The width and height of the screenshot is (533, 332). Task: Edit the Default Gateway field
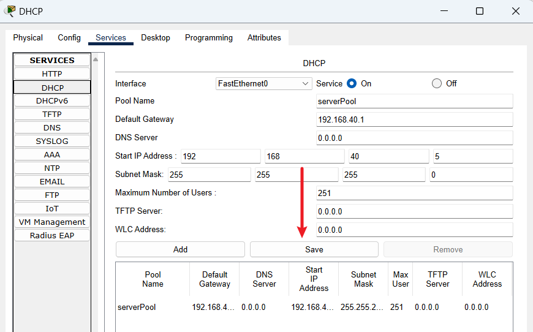tap(414, 119)
